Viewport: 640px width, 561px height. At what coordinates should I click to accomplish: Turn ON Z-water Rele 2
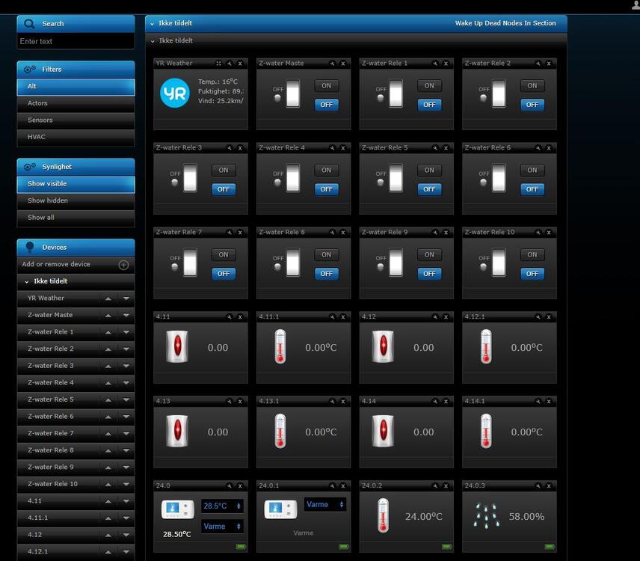coord(532,86)
